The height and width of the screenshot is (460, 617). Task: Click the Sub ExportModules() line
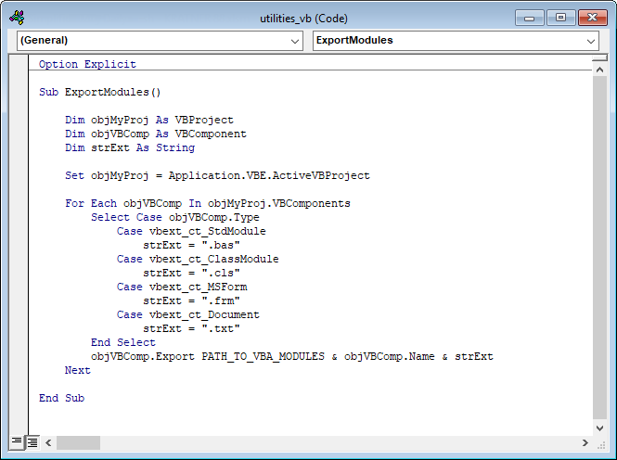click(100, 92)
